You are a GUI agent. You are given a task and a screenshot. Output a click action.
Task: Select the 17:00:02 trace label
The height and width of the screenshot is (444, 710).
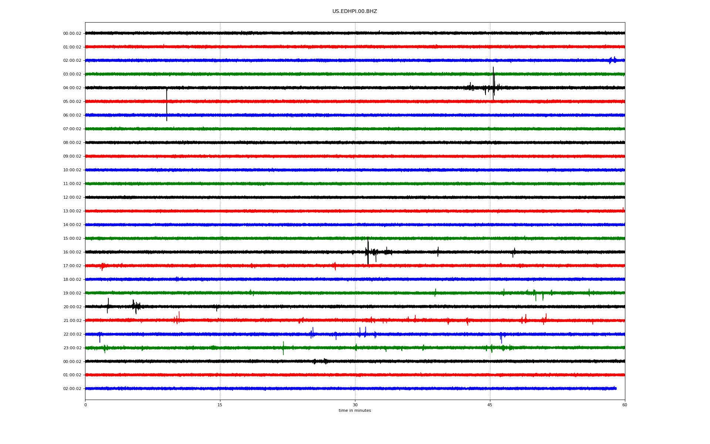tap(72, 266)
